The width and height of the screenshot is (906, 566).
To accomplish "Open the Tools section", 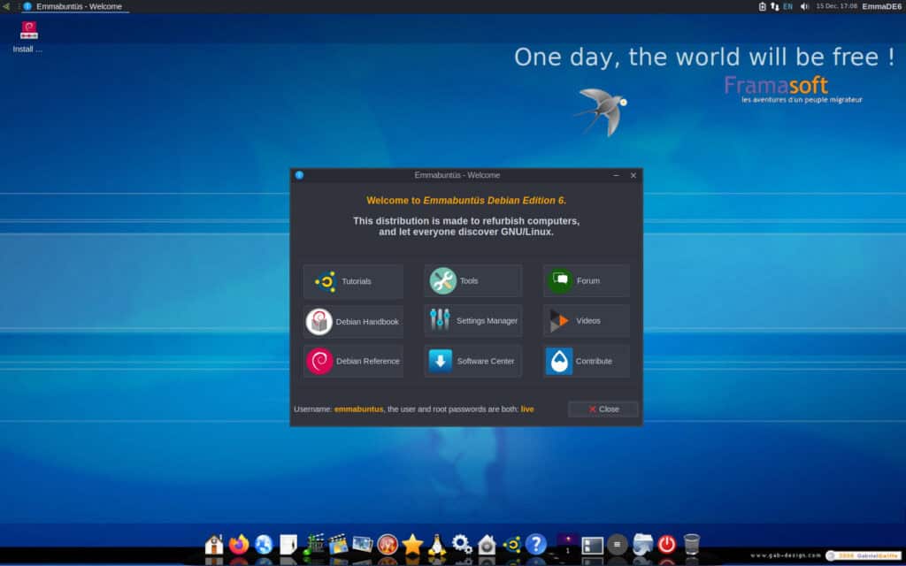I will tap(472, 280).
